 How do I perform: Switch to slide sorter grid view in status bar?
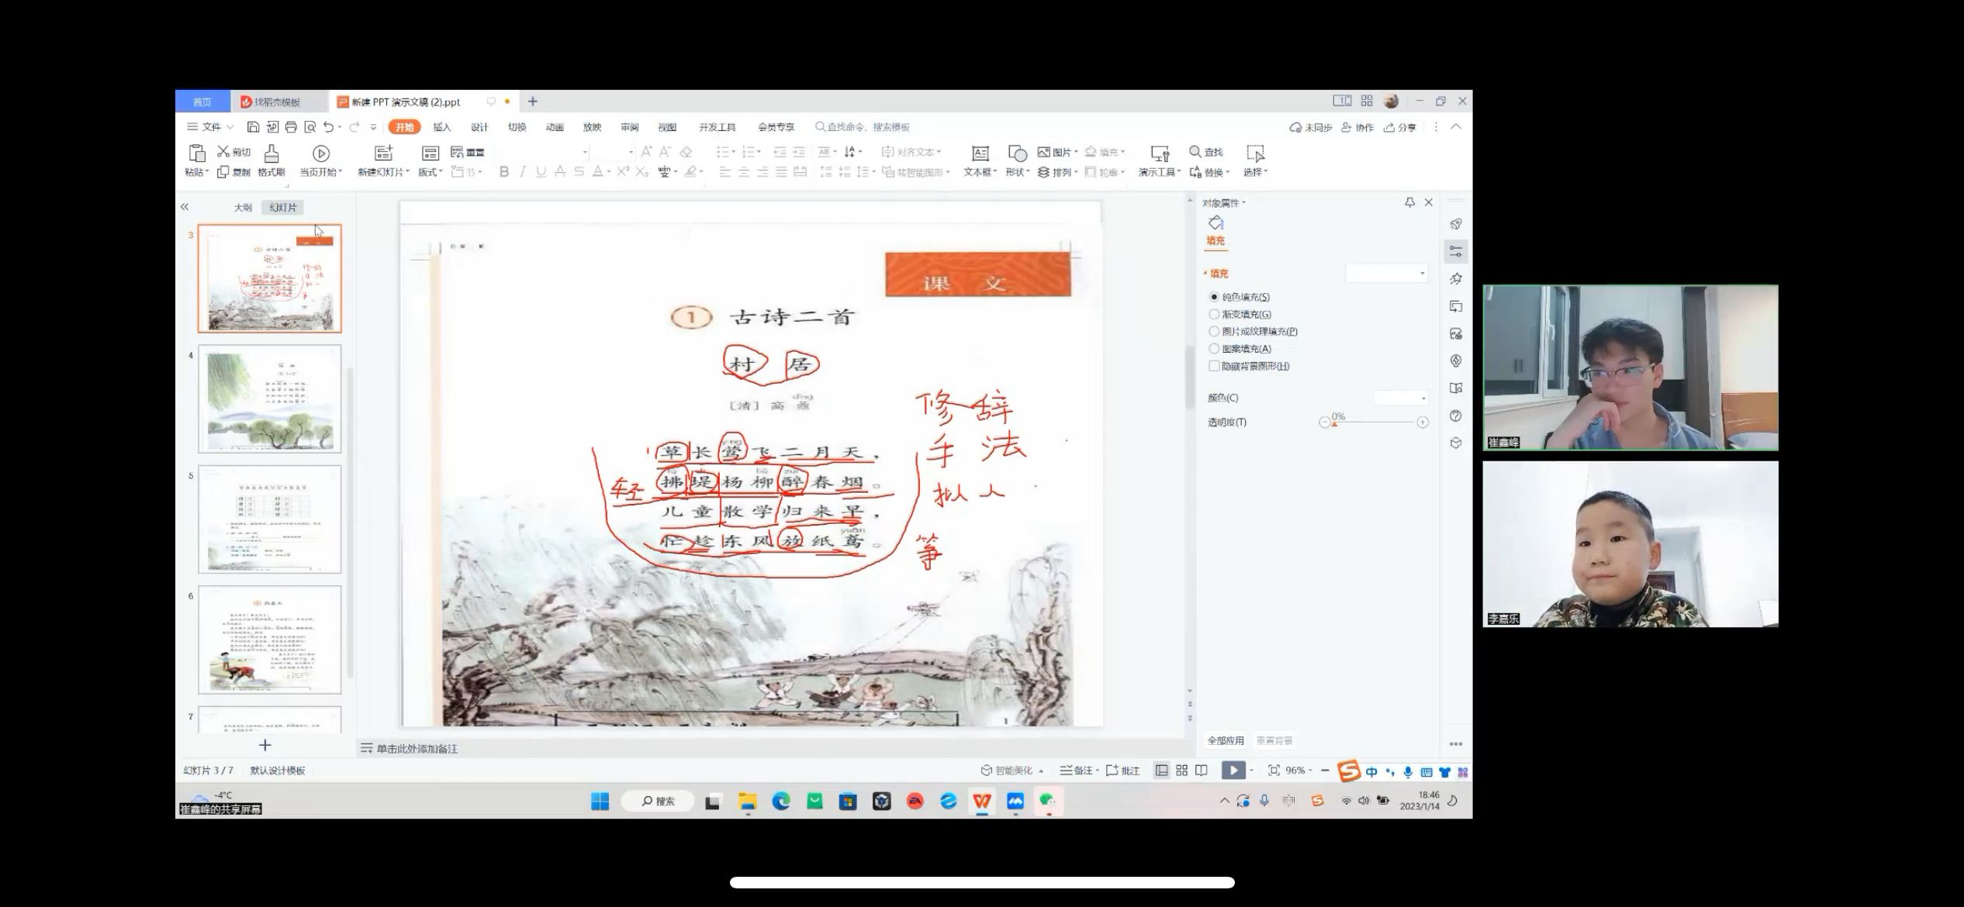point(1181,771)
